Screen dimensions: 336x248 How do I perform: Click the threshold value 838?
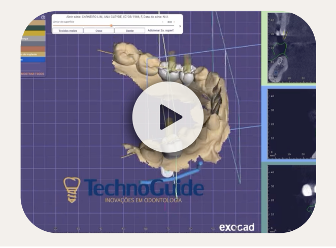pyautogui.click(x=170, y=22)
